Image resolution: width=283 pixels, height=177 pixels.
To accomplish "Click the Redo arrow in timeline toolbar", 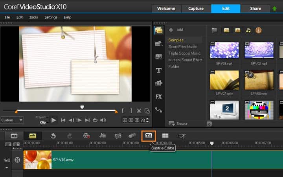I will tap(70, 136).
